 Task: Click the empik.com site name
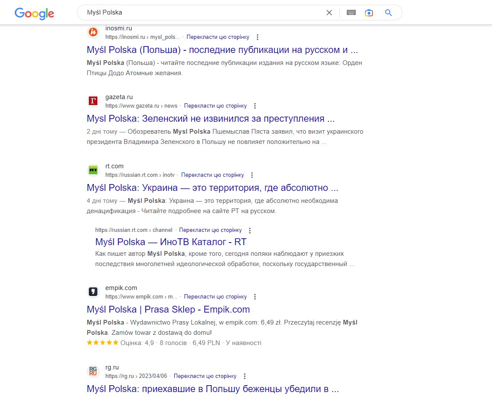[121, 287]
